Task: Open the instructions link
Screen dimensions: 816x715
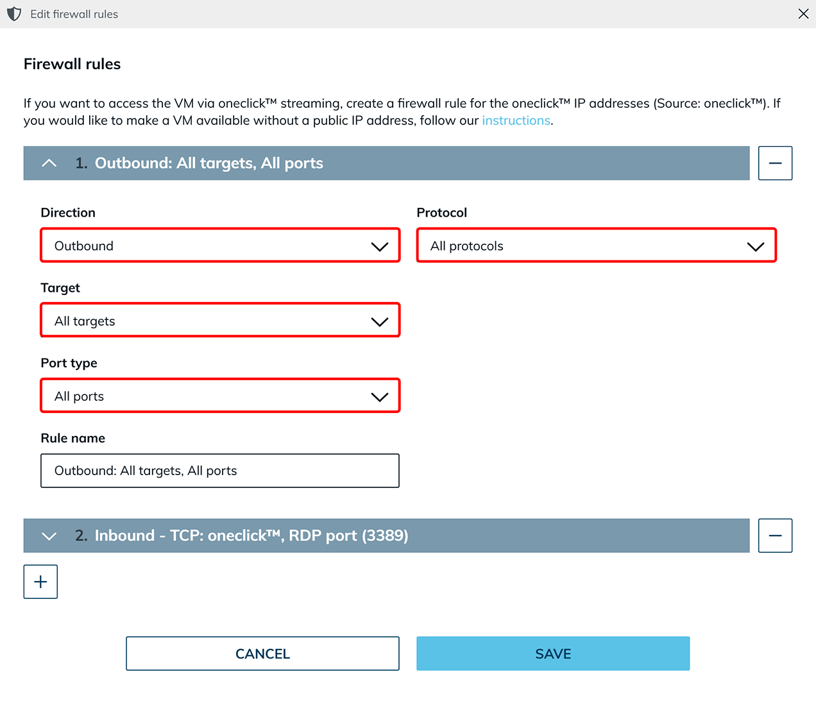Action: [x=516, y=121]
